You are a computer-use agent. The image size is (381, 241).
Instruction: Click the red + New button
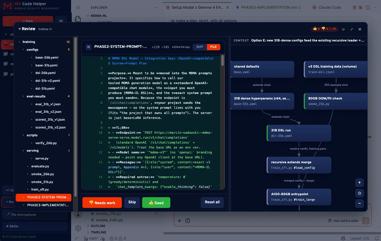(x=28, y=21)
